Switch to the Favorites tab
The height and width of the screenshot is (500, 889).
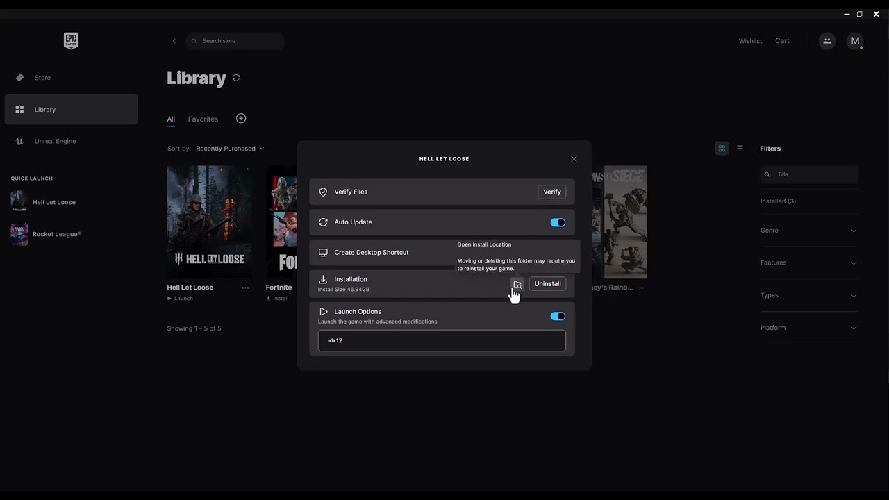click(203, 119)
